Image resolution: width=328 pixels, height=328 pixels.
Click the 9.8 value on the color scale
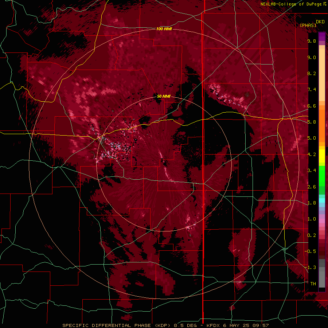pos(312,41)
